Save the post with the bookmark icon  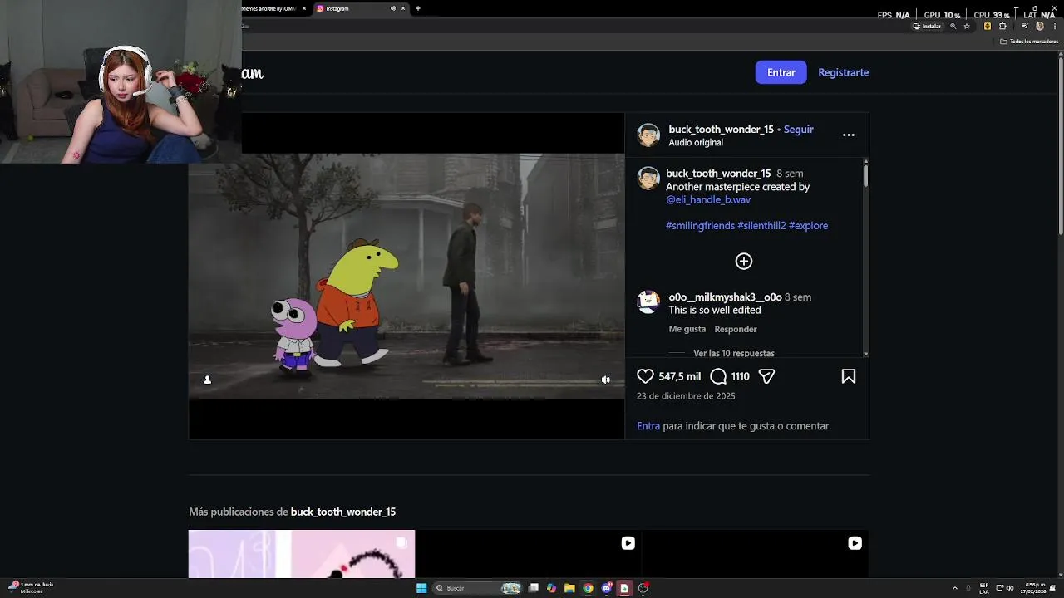point(849,376)
